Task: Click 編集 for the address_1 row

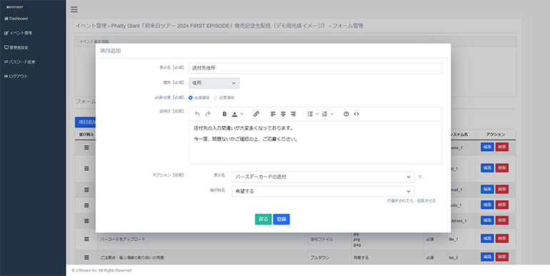Action: point(487,220)
